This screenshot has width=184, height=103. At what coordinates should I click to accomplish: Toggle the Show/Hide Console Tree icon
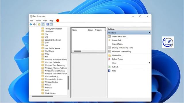click(x=43, y=24)
